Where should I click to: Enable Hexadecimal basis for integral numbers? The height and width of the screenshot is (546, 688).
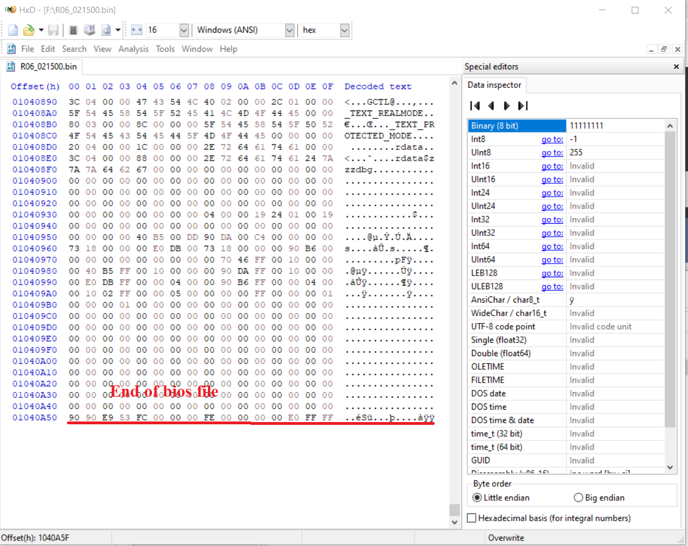(x=472, y=518)
